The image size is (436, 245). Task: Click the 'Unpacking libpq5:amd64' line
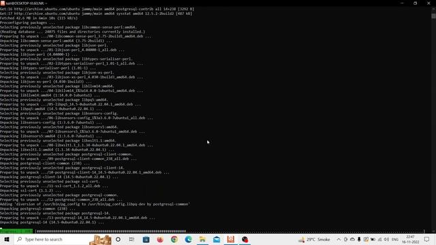51,109
